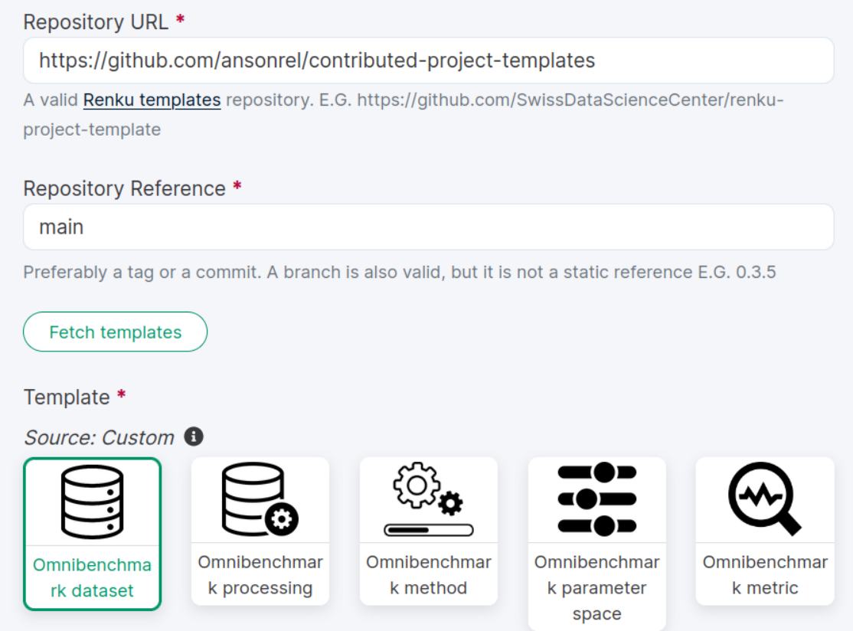Select the Omnibenchmark processing database-gear icon
853x631 pixels.
point(260,499)
